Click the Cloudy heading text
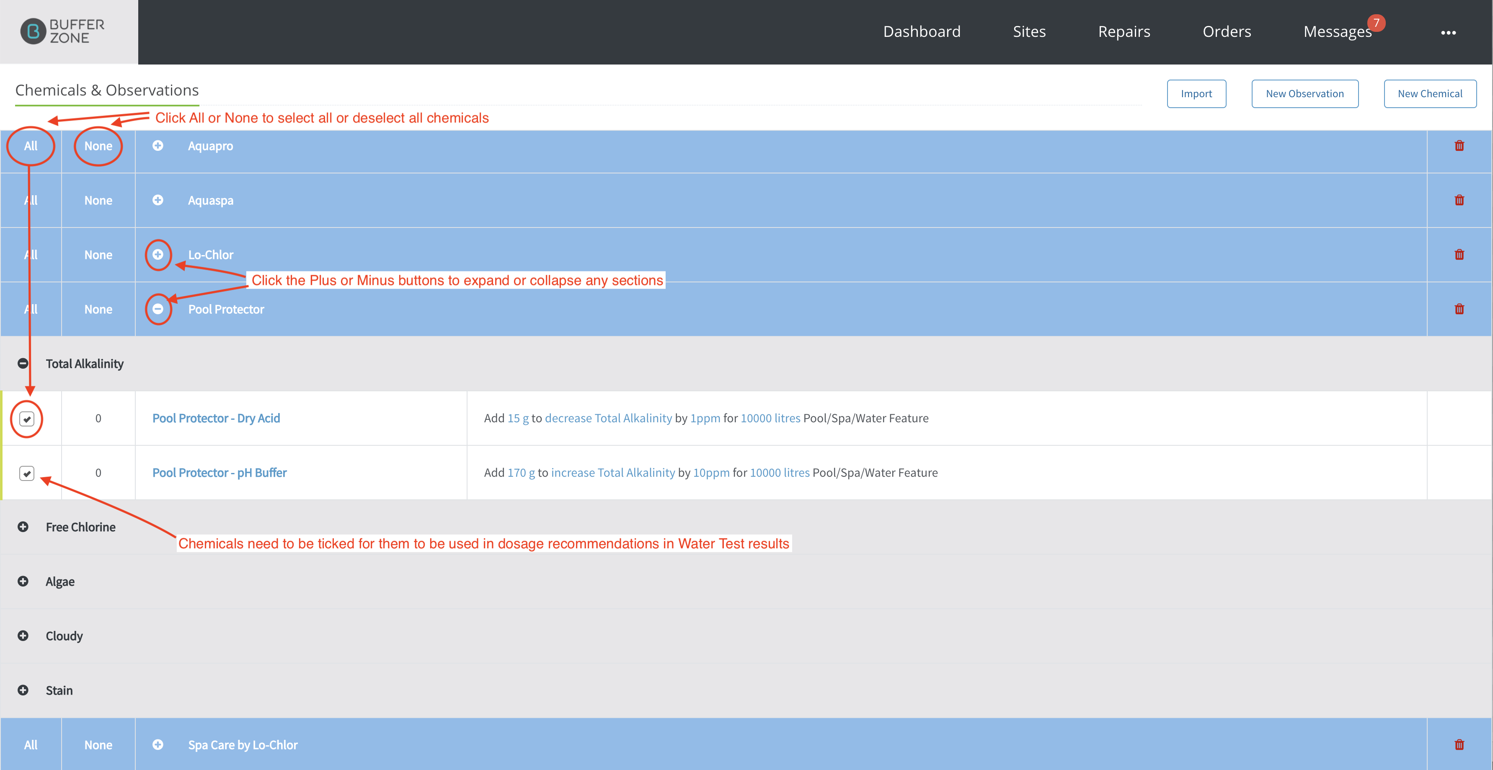Screen dimensions: 1493x770 point(65,637)
